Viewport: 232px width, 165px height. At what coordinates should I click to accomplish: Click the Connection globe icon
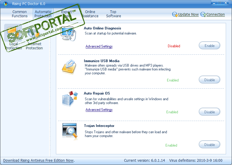(203, 15)
